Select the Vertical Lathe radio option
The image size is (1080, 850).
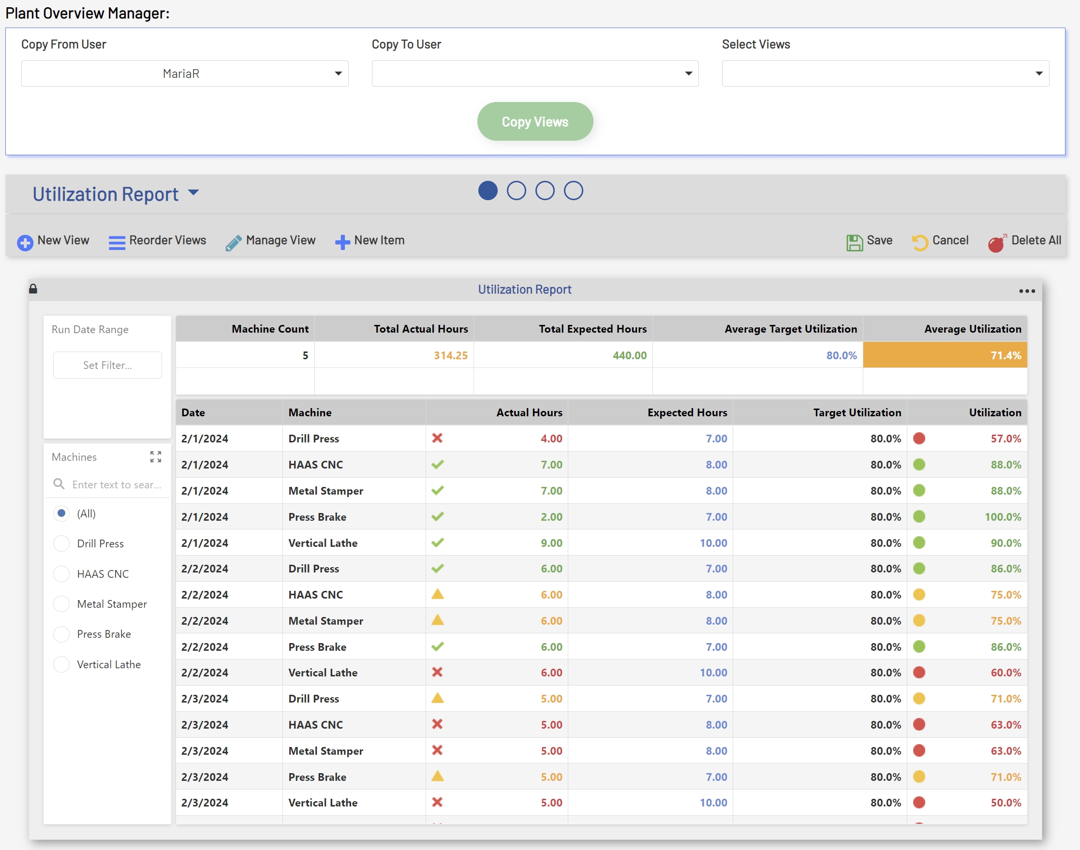61,664
